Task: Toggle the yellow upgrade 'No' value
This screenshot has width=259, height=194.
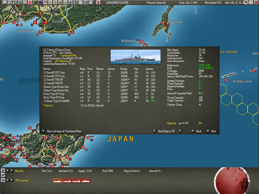Action: (x=200, y=123)
